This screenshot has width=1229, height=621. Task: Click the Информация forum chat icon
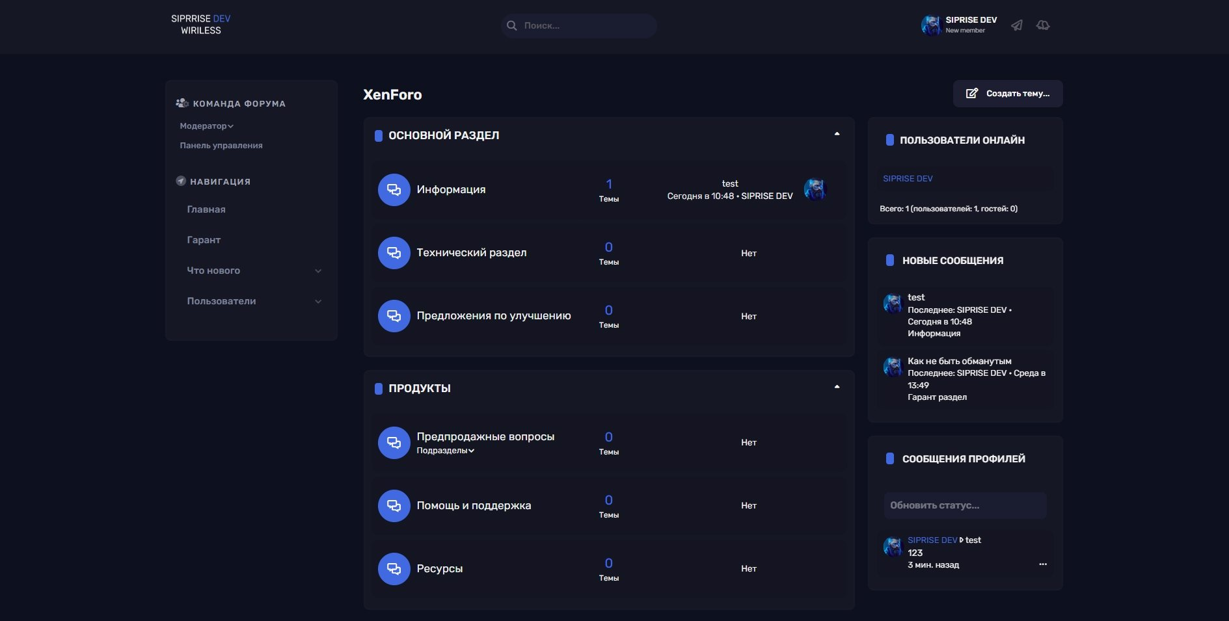tap(394, 190)
